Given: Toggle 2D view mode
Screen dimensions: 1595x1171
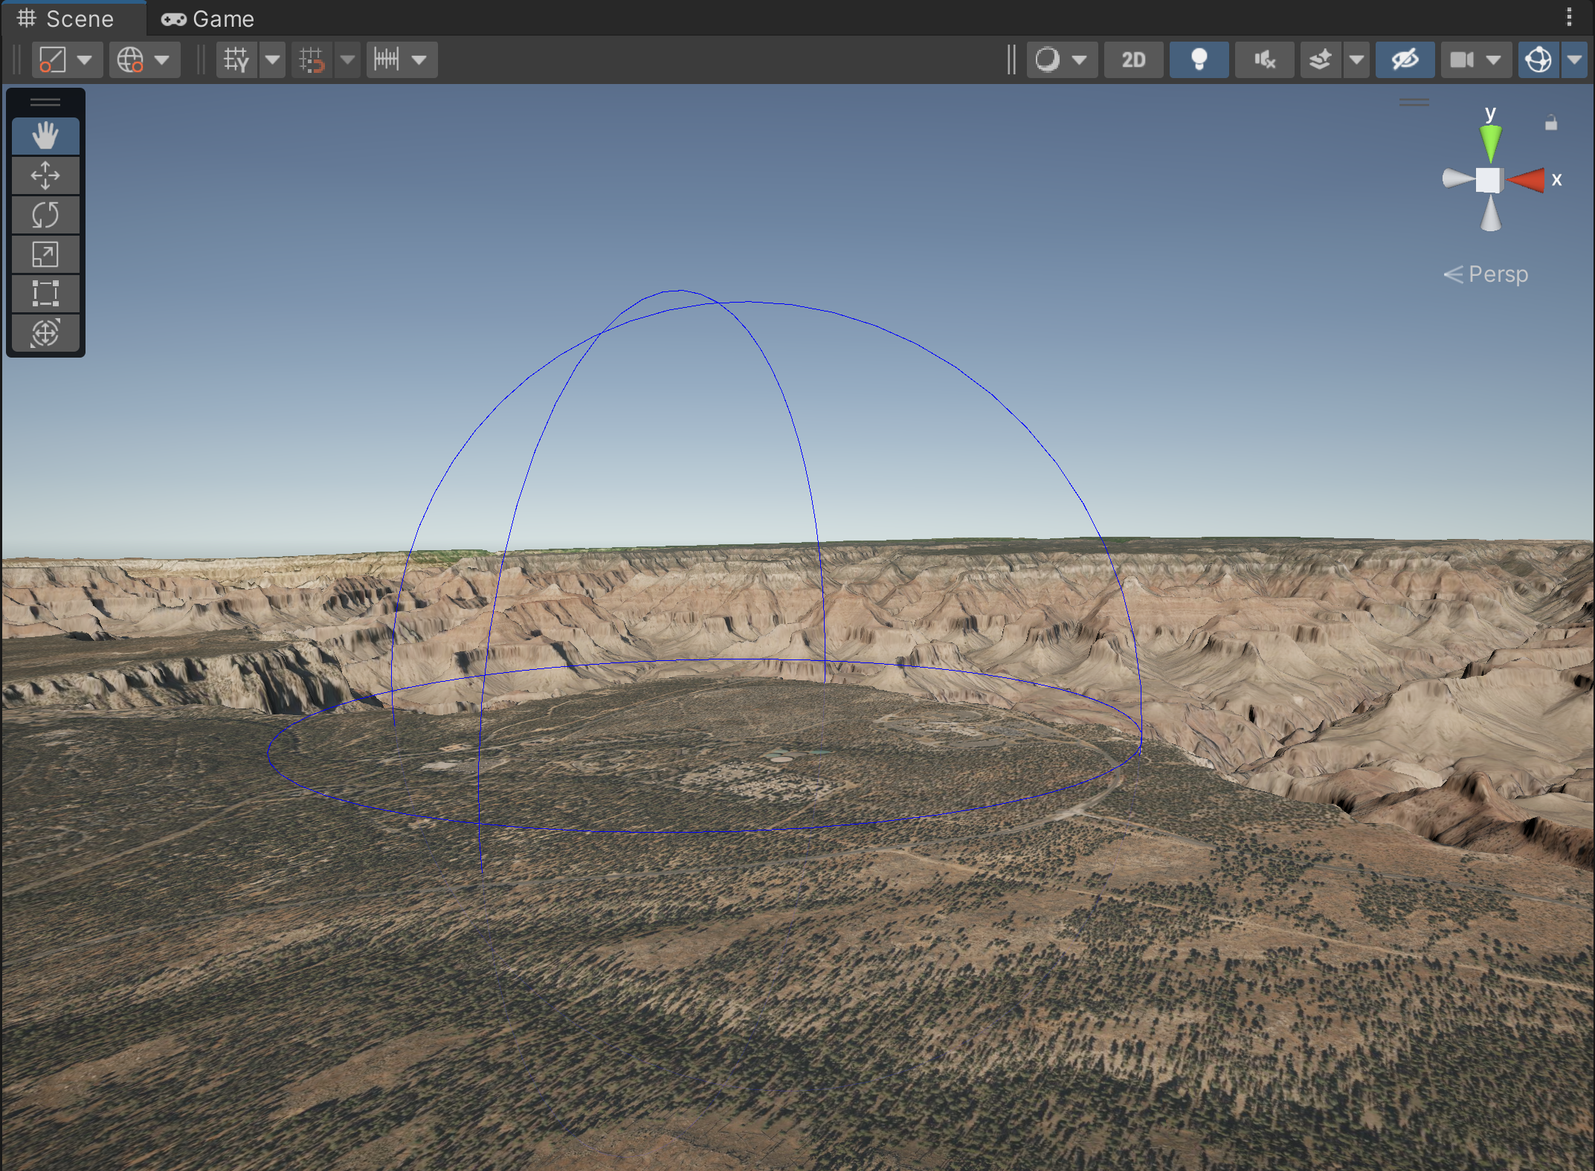Looking at the screenshot, I should pos(1133,59).
